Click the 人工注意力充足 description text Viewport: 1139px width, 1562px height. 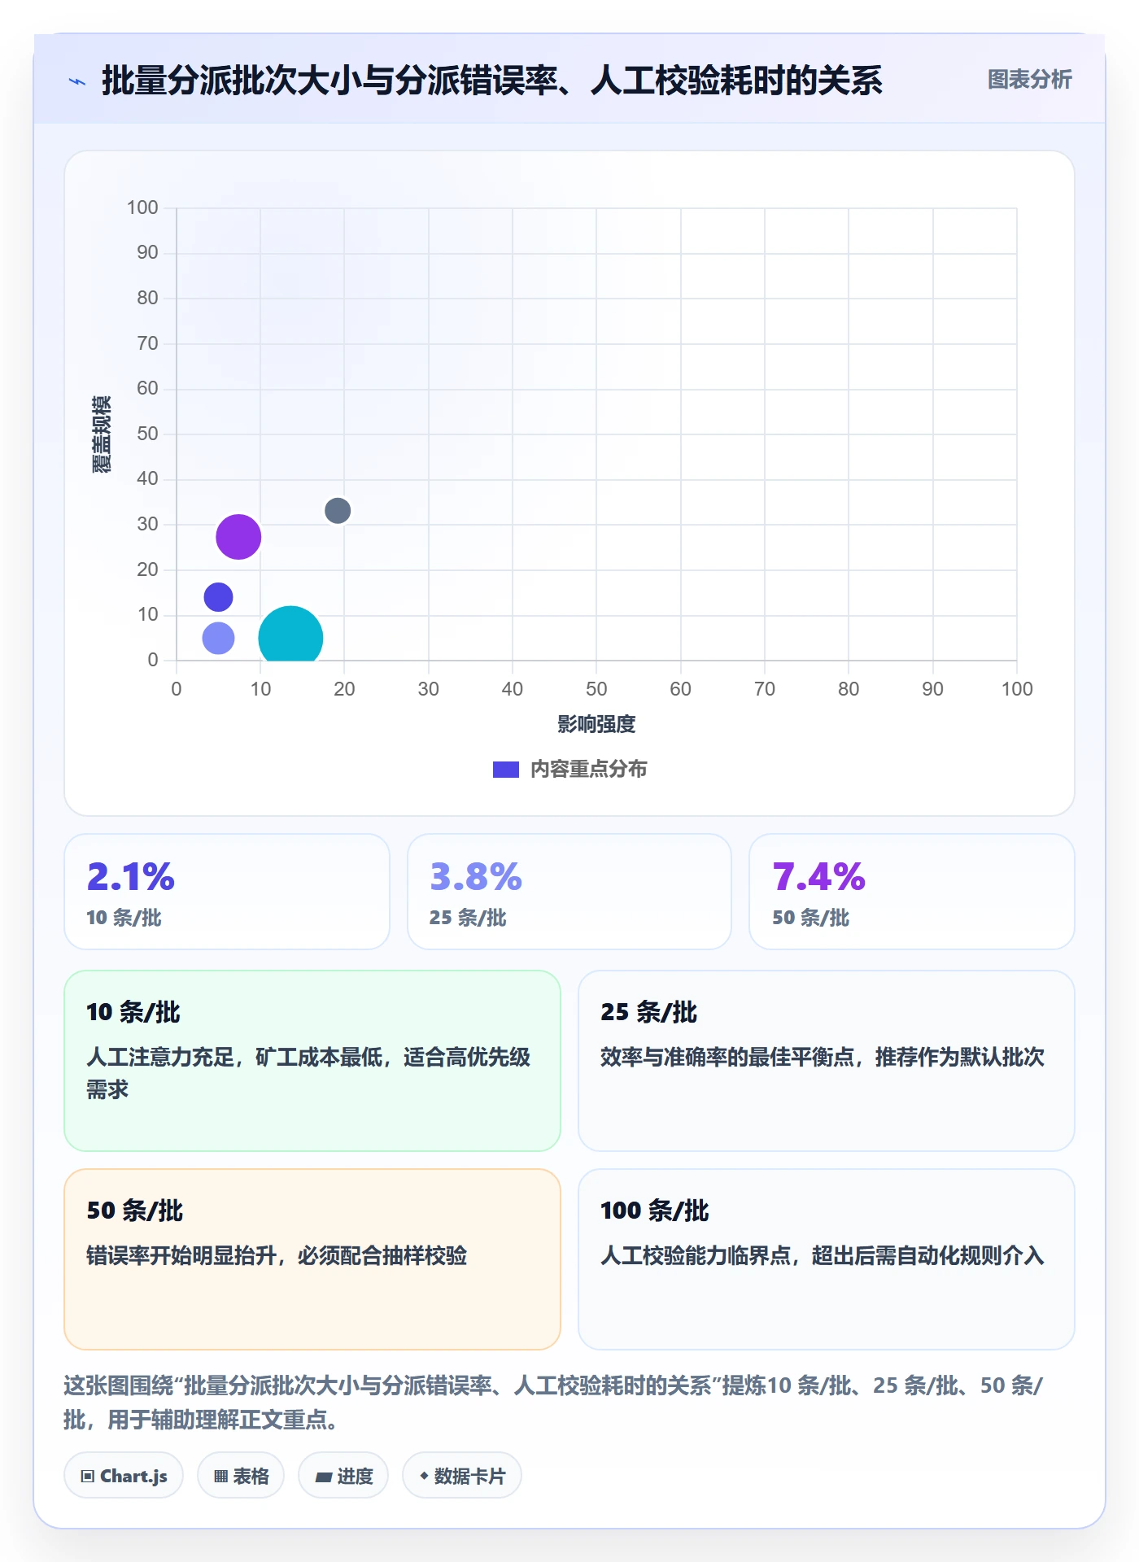click(x=308, y=1073)
